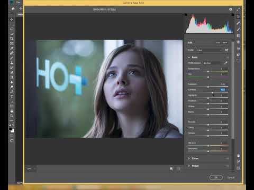Viewport: 254px width, 190px height.
Task: Collapse the Basic section
Action: tap(189, 58)
